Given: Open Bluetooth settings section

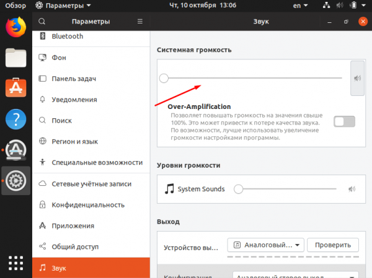Looking at the screenshot, I should [91, 37].
